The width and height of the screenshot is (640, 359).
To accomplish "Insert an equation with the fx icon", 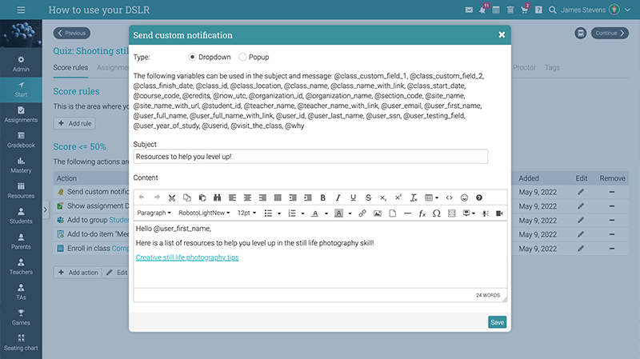I will (422, 213).
